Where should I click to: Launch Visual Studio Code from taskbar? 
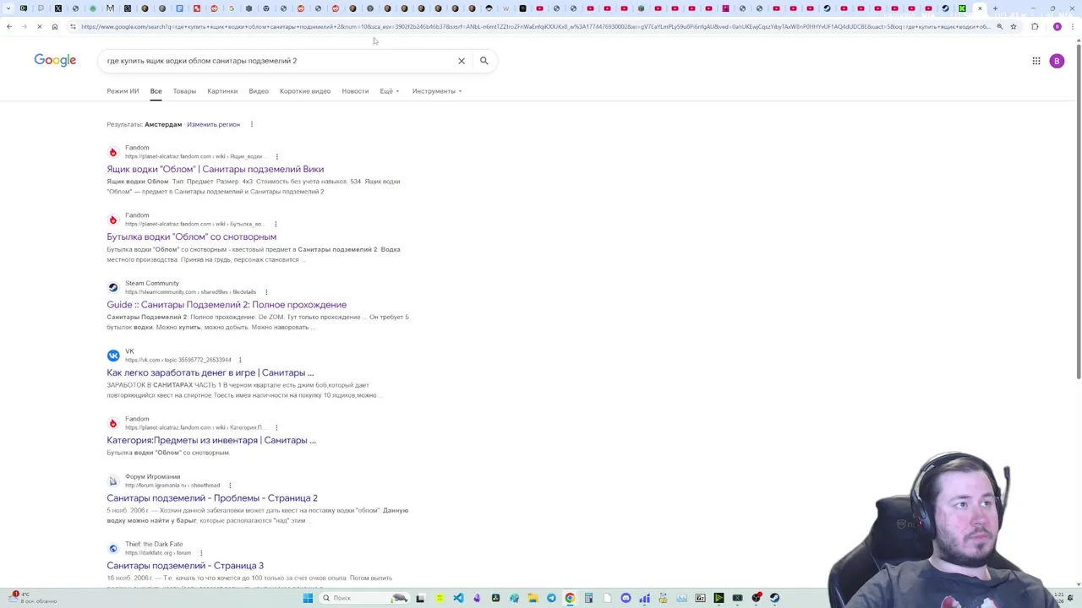click(458, 598)
